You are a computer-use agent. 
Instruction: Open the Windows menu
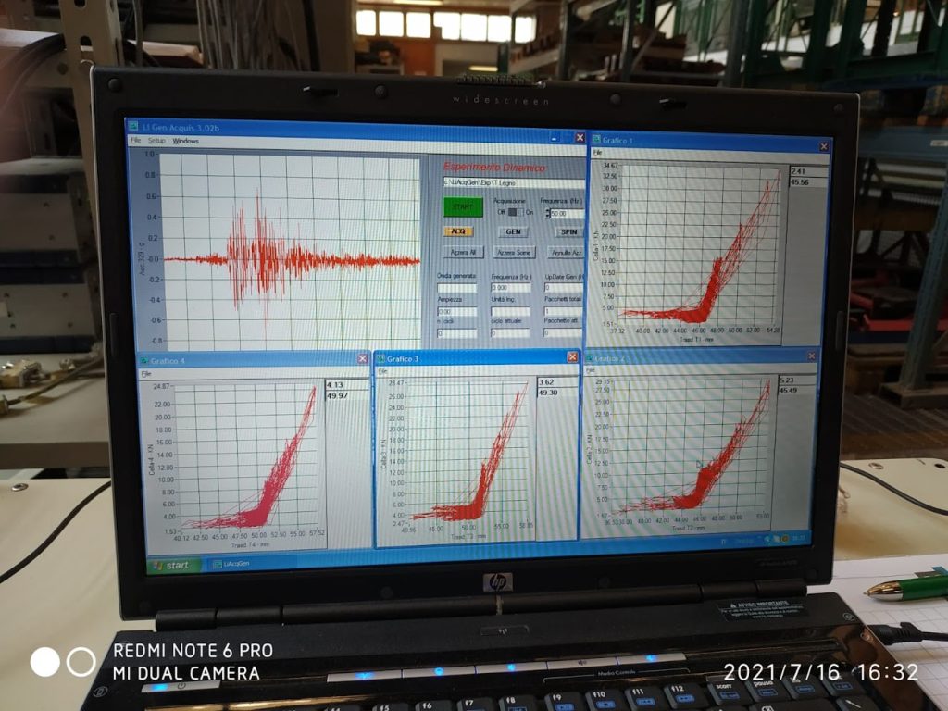pos(185,141)
